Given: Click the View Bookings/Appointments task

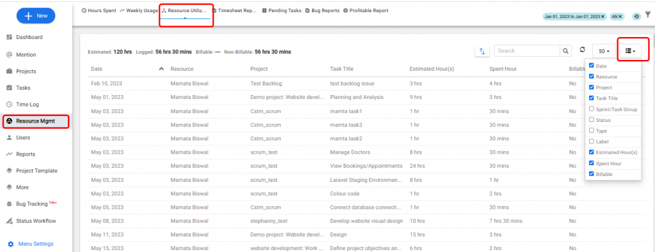Looking at the screenshot, I should click(x=366, y=166).
